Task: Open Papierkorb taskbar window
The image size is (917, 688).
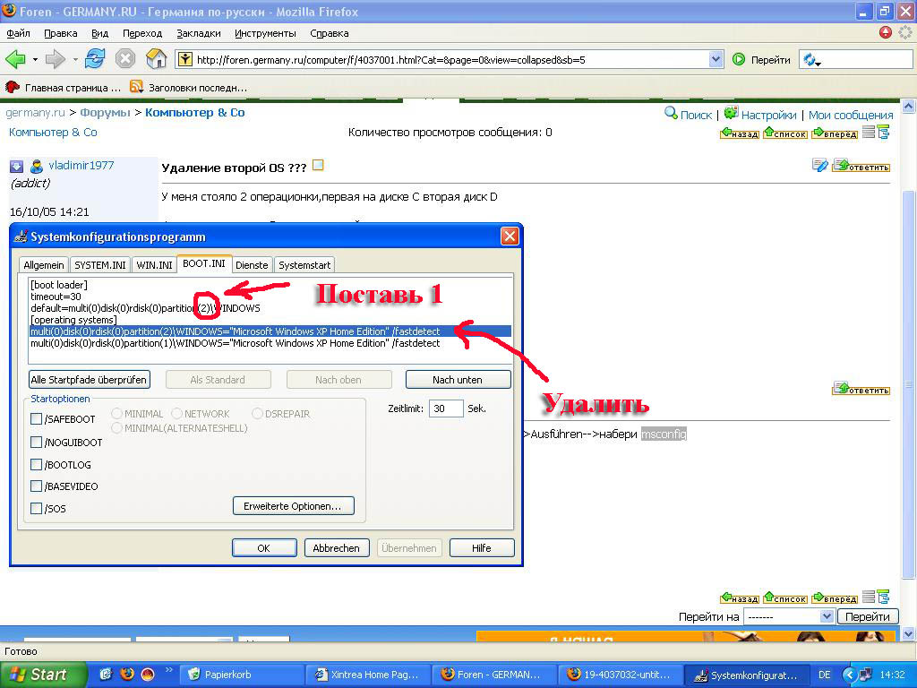Action: pyautogui.click(x=242, y=675)
